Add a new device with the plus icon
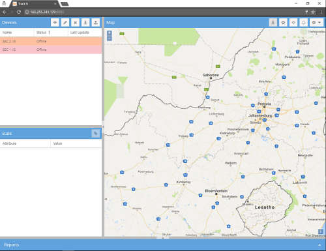The image size is (326, 251). (x=55, y=22)
